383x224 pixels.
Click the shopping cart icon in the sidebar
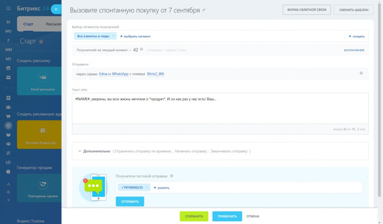[8, 116]
